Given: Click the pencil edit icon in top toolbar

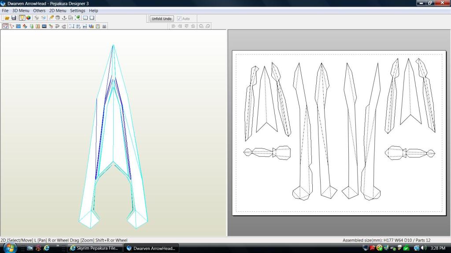Looking at the screenshot, I should [51, 18].
